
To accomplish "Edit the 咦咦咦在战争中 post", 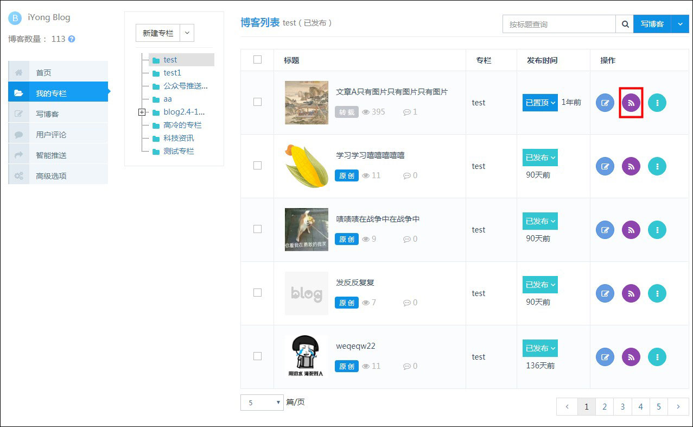I will point(605,230).
